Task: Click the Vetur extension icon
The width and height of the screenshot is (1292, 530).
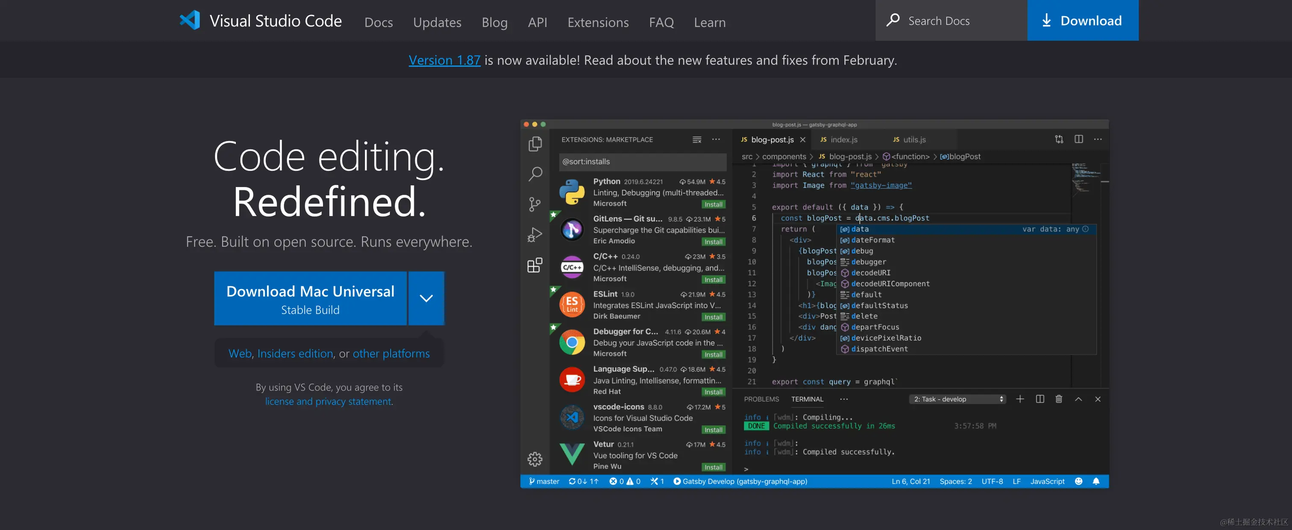Action: (572, 454)
